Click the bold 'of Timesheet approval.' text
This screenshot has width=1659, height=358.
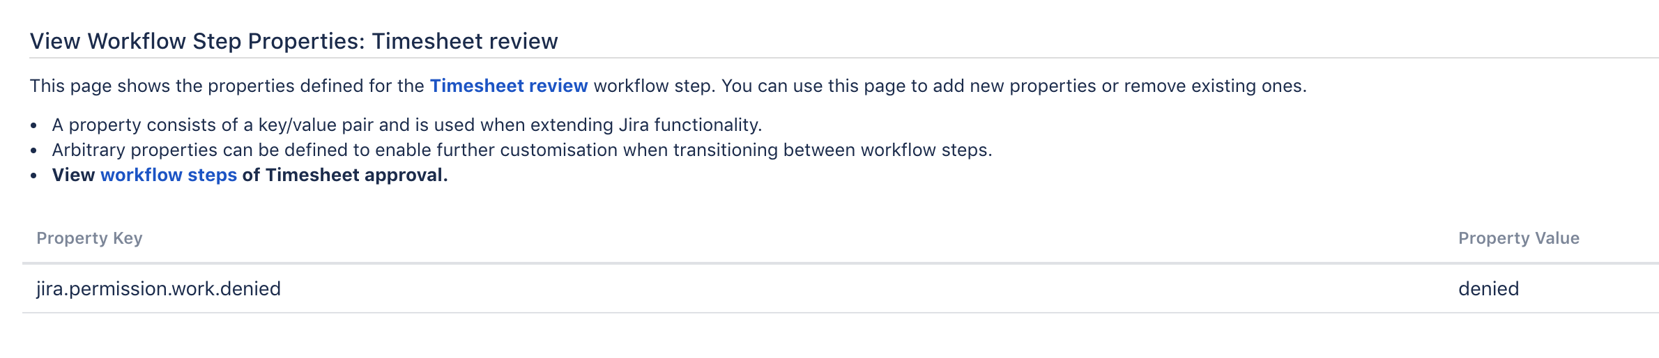(344, 175)
